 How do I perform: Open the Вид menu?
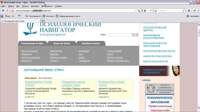pos(18,6)
